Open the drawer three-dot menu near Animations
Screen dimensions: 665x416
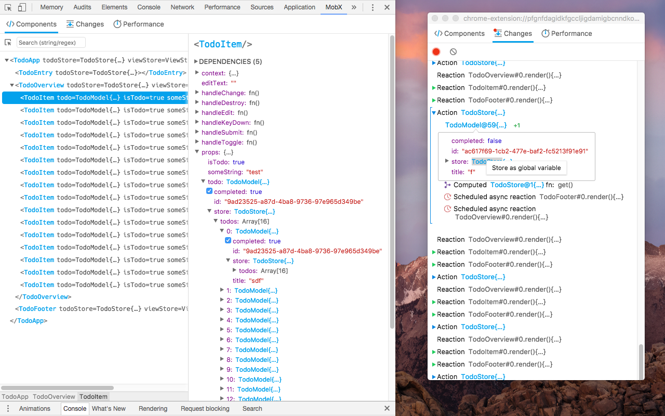[8, 409]
